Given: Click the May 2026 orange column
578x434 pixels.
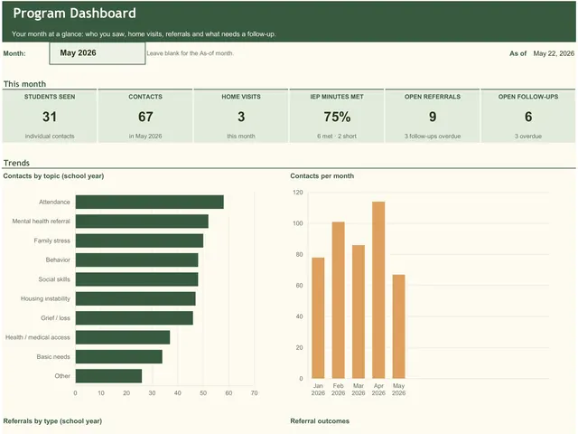Looking at the screenshot, I should [399, 326].
